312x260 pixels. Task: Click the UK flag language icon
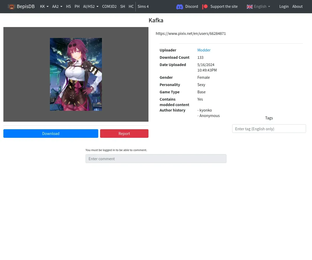click(x=250, y=7)
